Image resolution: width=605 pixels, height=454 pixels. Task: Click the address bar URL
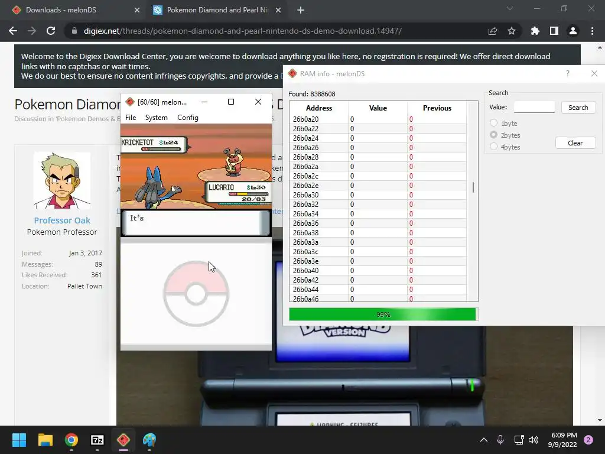[242, 31]
